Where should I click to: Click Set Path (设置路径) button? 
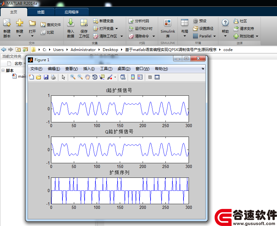(203, 29)
